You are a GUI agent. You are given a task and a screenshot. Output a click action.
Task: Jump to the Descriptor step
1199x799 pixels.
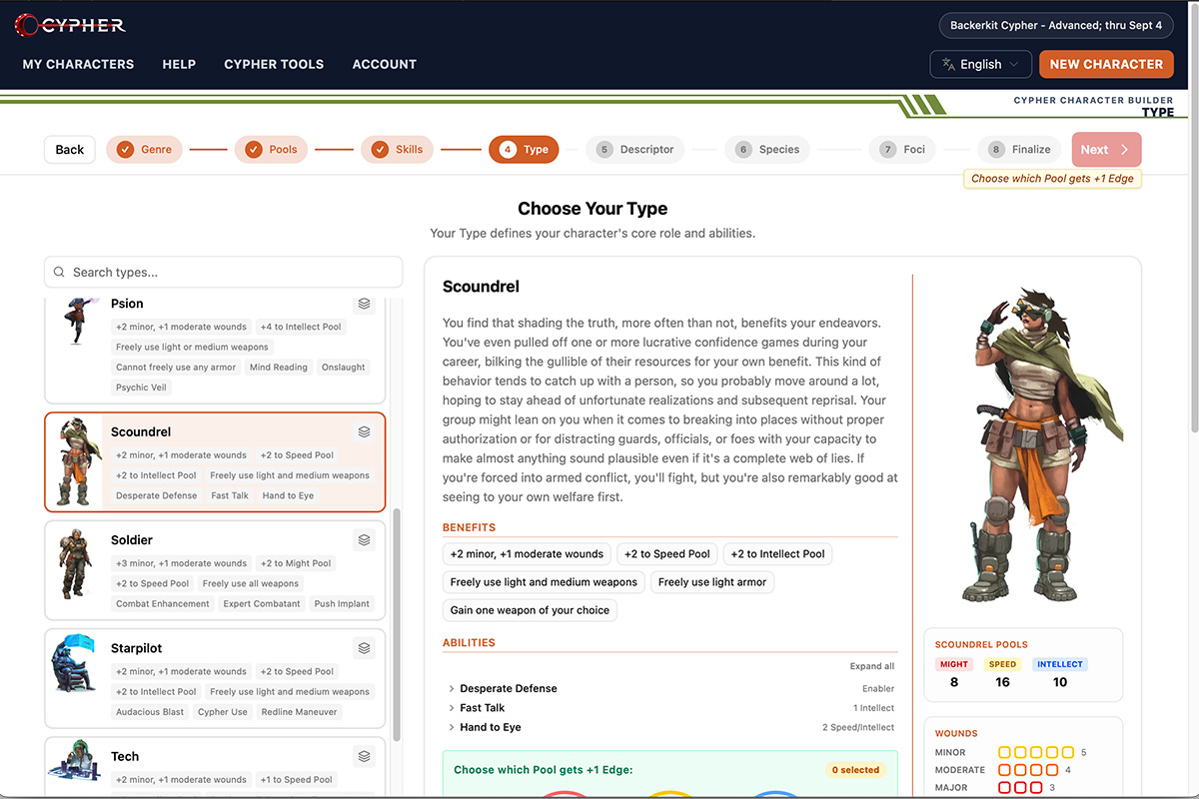click(x=634, y=150)
